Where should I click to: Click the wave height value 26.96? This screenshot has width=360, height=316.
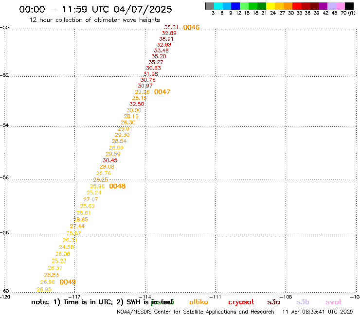48,282
